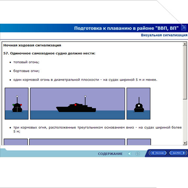This screenshot has height=188, width=188.
Task: Click the scrollbar up arrow
Action: click(185, 44)
